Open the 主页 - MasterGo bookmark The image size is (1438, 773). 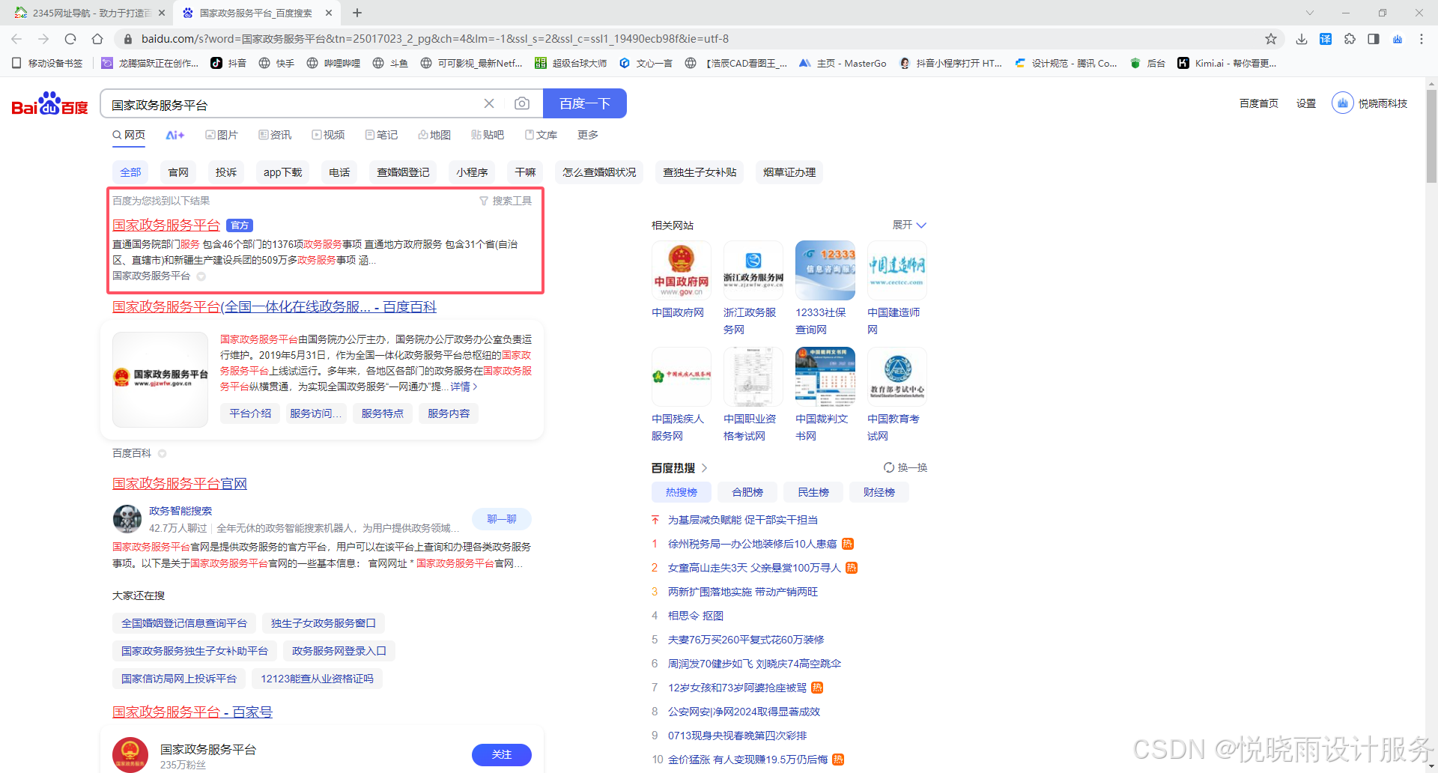coord(843,63)
